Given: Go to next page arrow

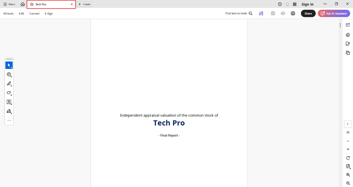Looking at the screenshot, I should [348, 149].
